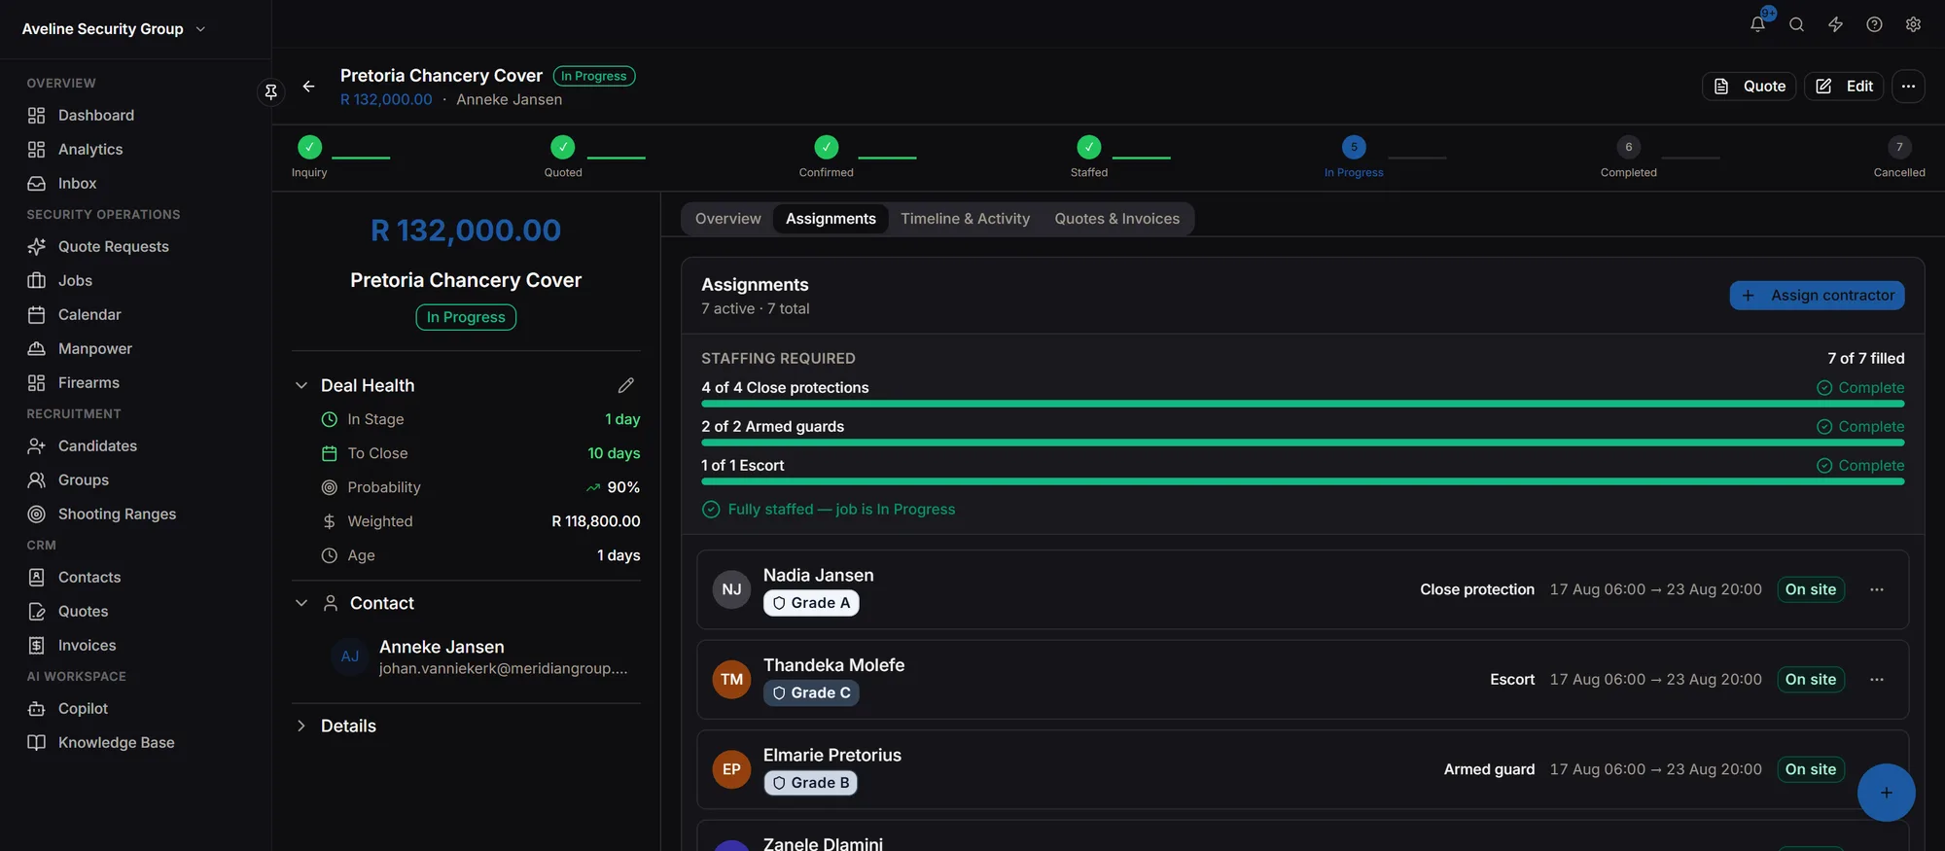
Task: Open the Timeline & Activity tab
Action: (965, 219)
